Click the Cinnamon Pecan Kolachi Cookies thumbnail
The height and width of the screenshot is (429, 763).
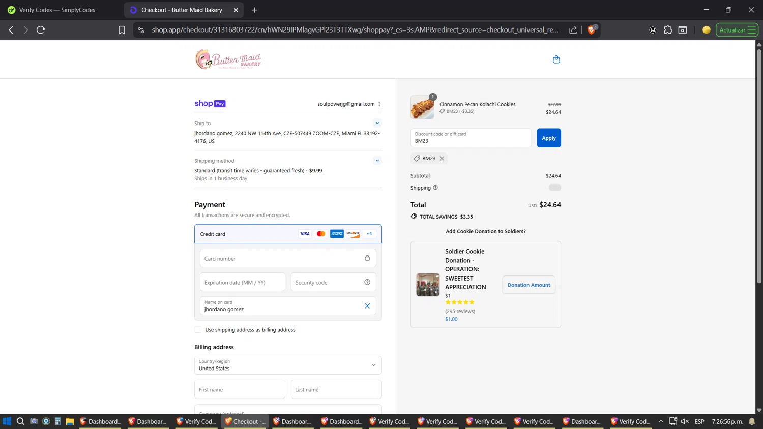click(422, 107)
